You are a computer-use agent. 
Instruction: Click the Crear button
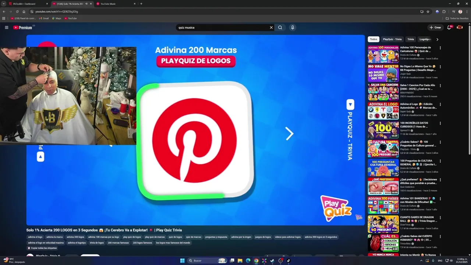(435, 28)
